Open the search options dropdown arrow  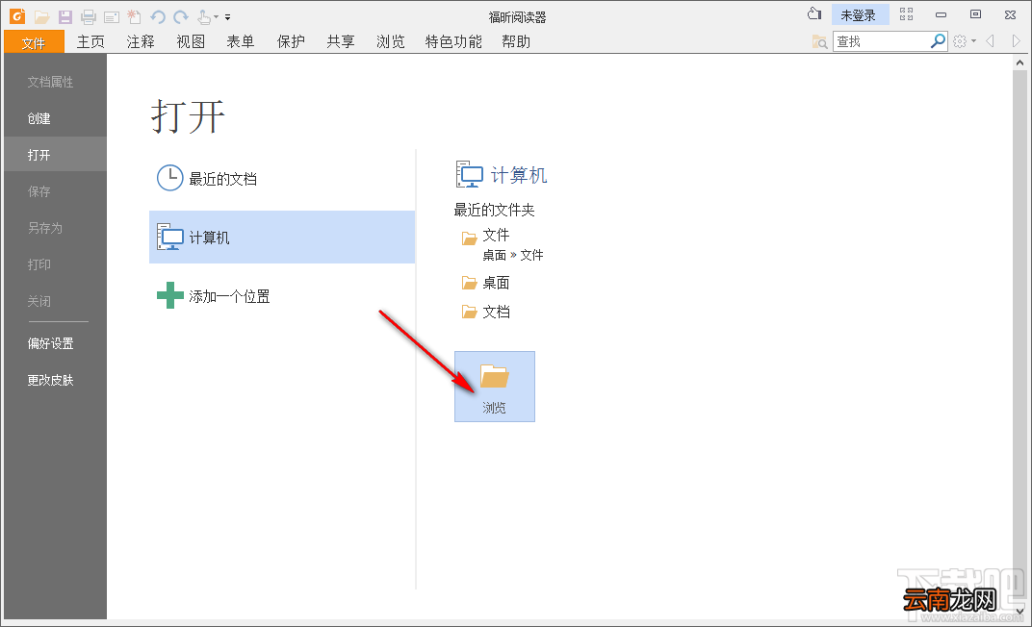[x=973, y=41]
